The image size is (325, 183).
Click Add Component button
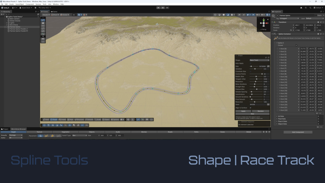pyautogui.click(x=298, y=132)
